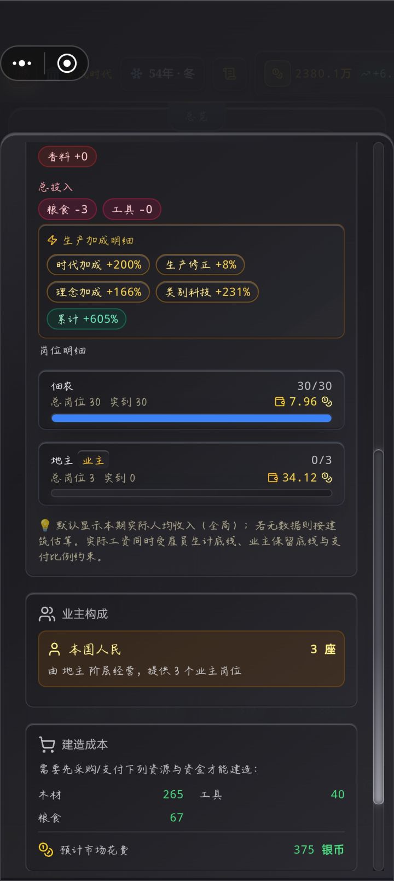
Task: Select the shopping cart icon beside 建造成本
Action: click(x=47, y=744)
